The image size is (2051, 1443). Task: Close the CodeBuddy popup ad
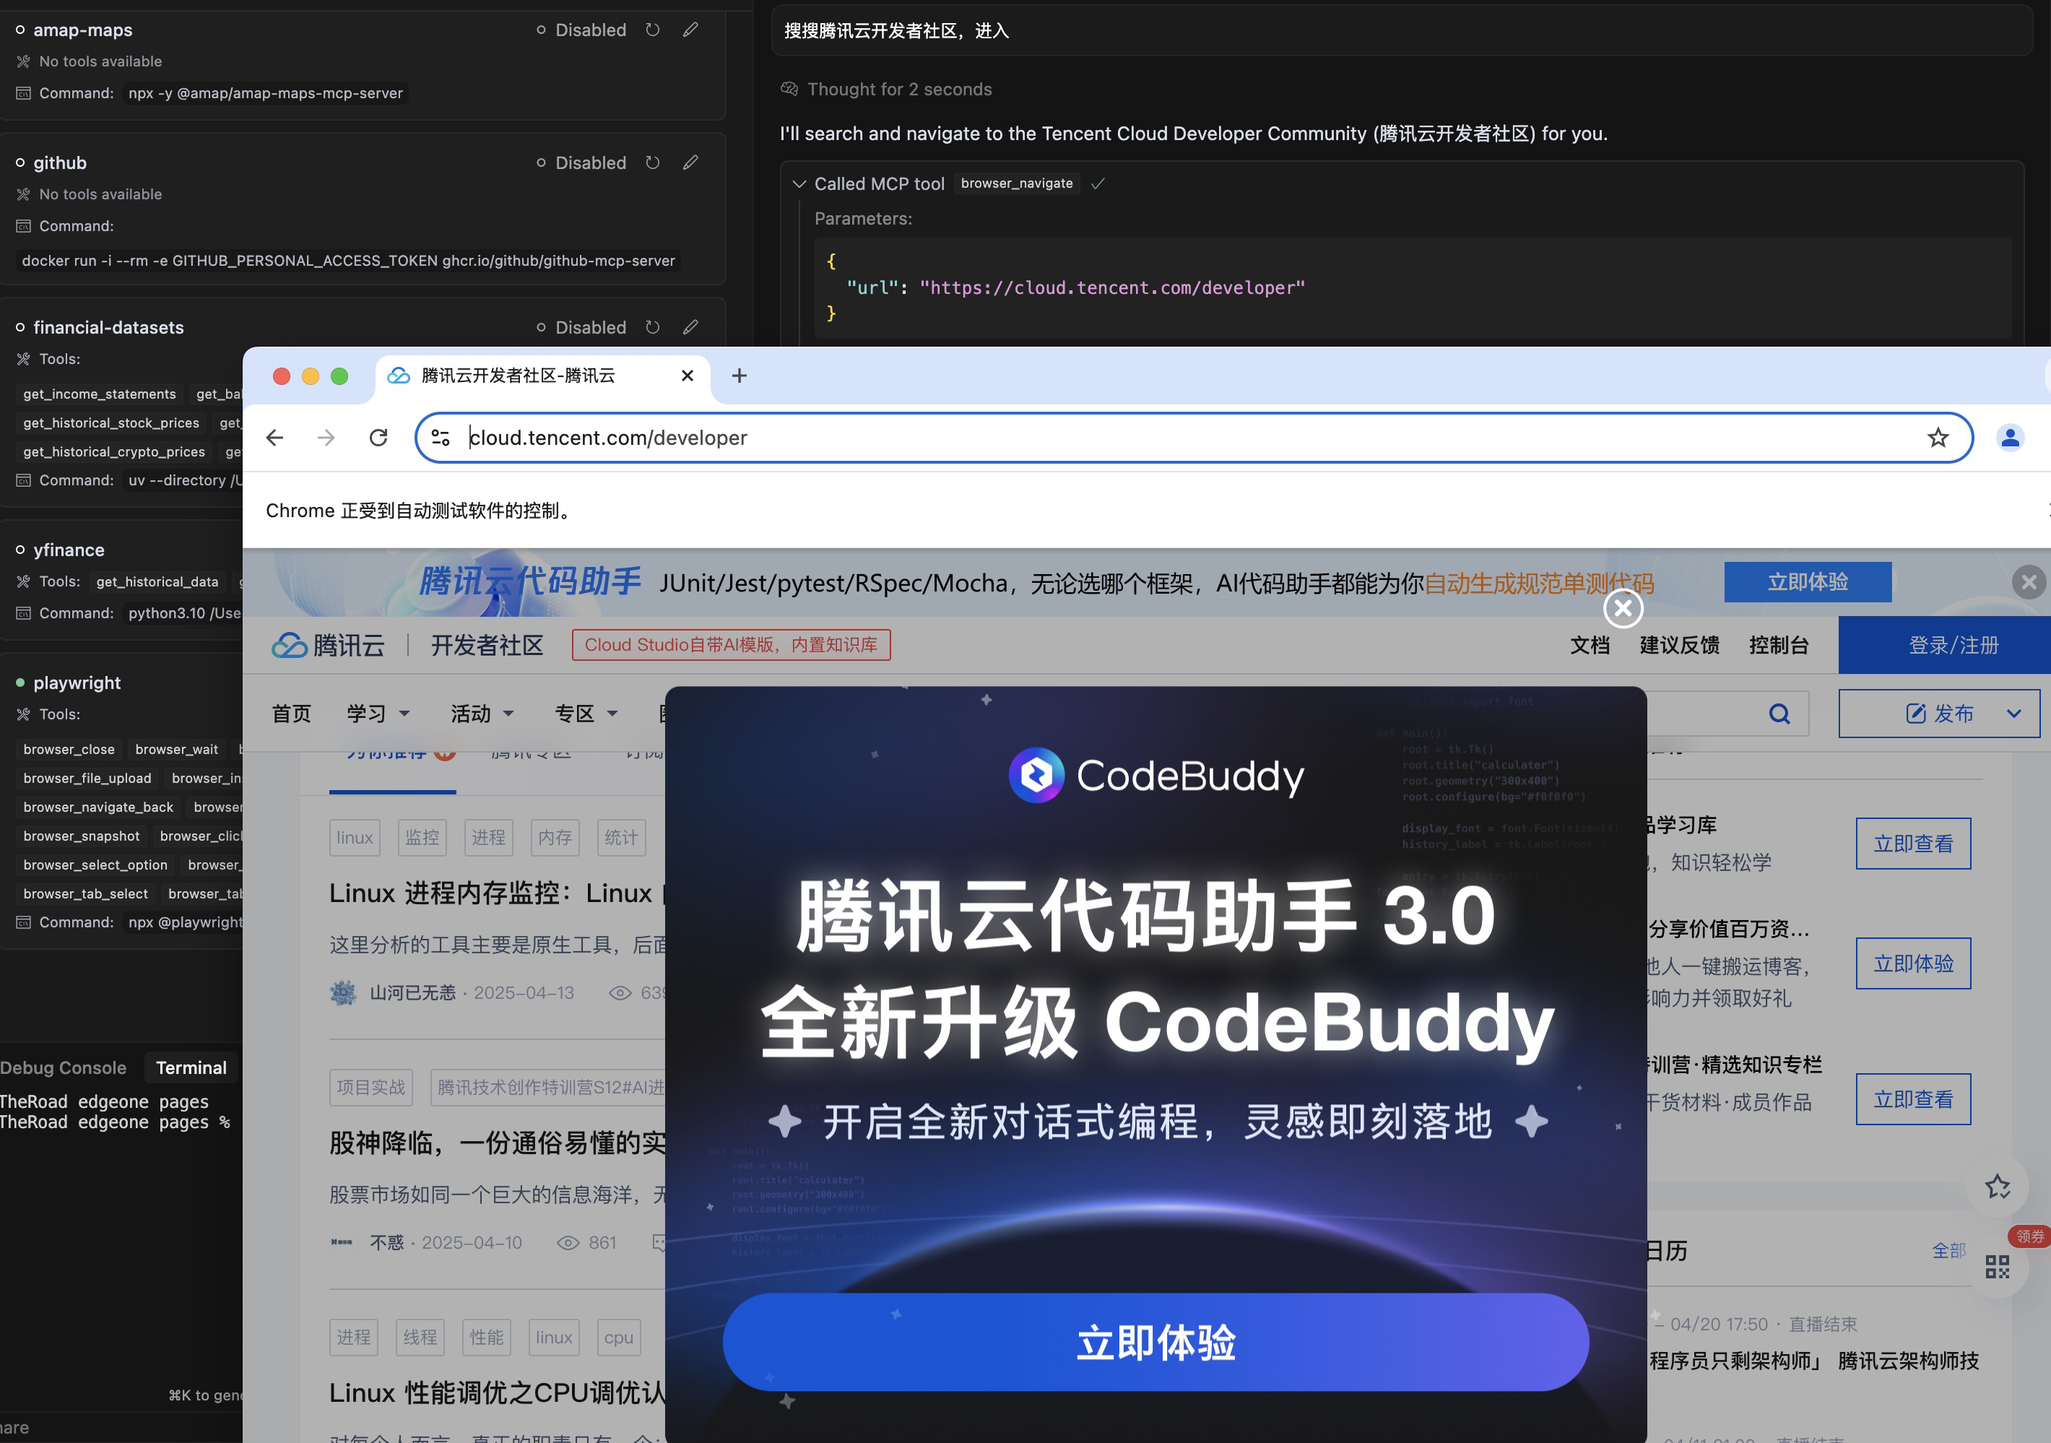click(x=1622, y=609)
